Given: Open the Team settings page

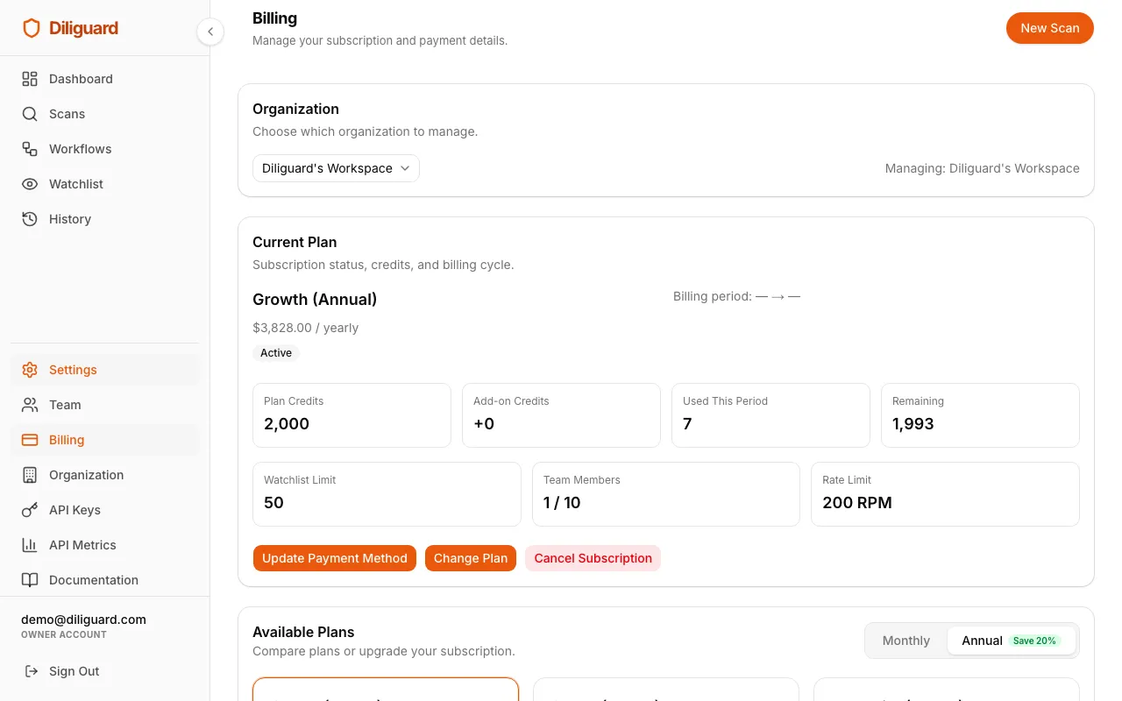Looking at the screenshot, I should point(105,405).
